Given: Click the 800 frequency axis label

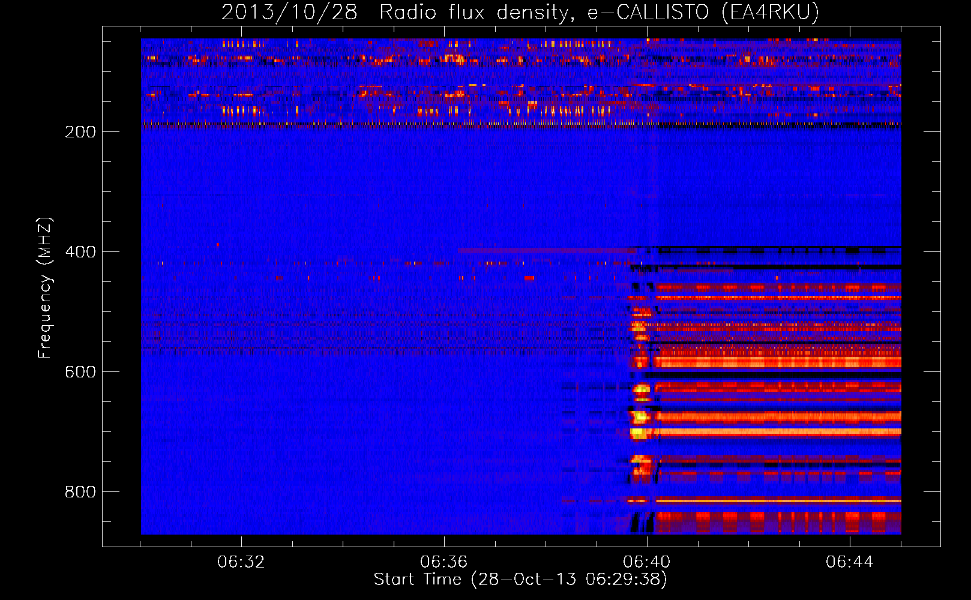Looking at the screenshot, I should (x=80, y=492).
